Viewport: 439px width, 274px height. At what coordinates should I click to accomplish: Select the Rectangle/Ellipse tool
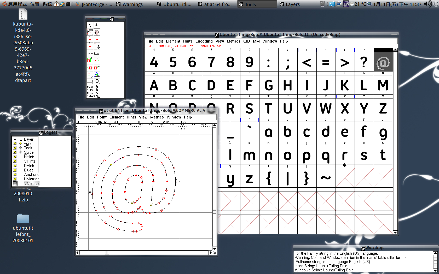[x=90, y=81]
